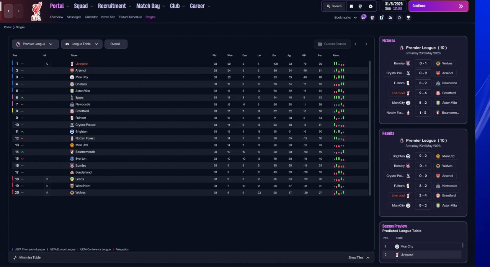This screenshot has height=267, width=490.
Task: Click the Overall filter button
Action: [x=116, y=44]
